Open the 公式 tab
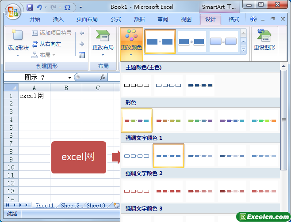This screenshot has height=222, width=291. tap(116, 19)
